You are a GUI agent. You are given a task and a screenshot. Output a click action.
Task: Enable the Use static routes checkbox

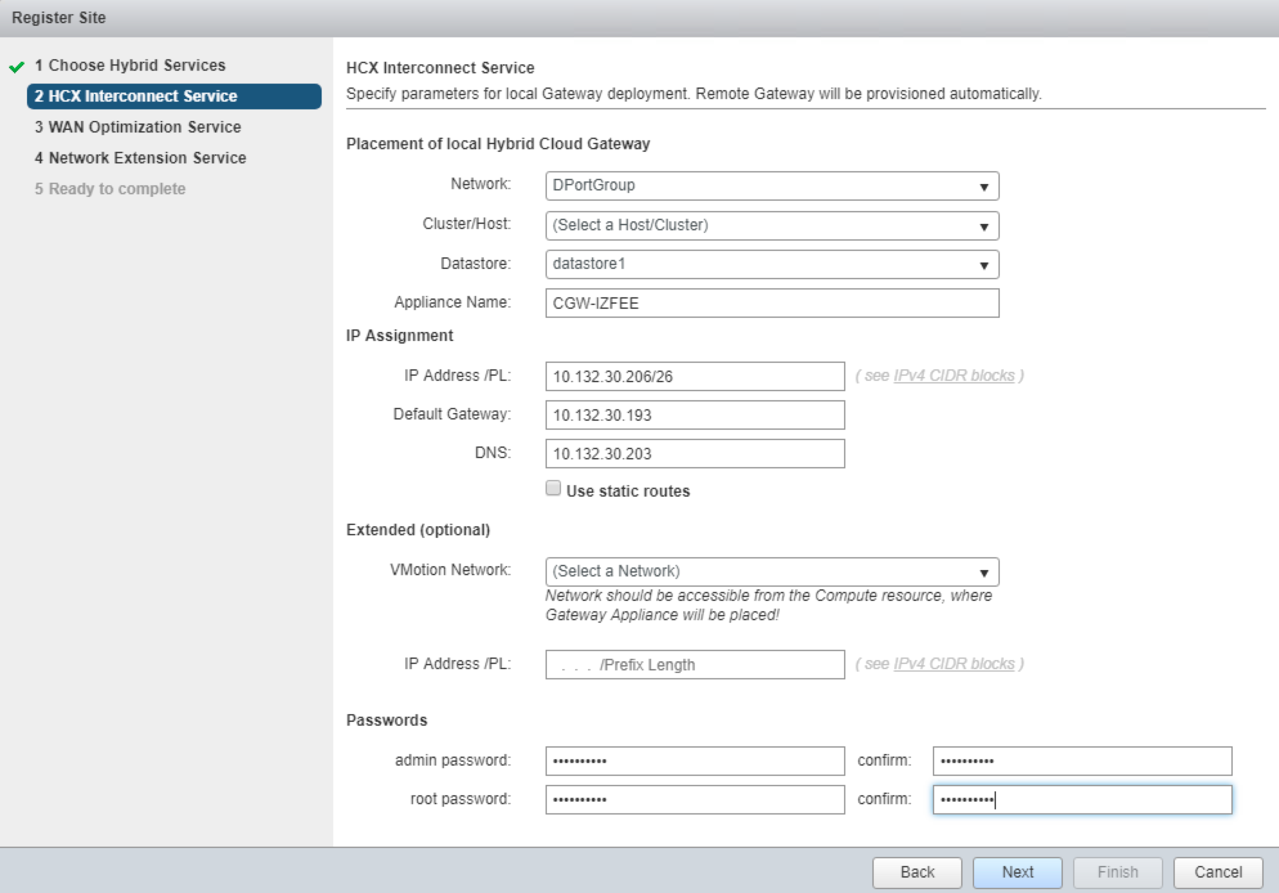click(553, 488)
